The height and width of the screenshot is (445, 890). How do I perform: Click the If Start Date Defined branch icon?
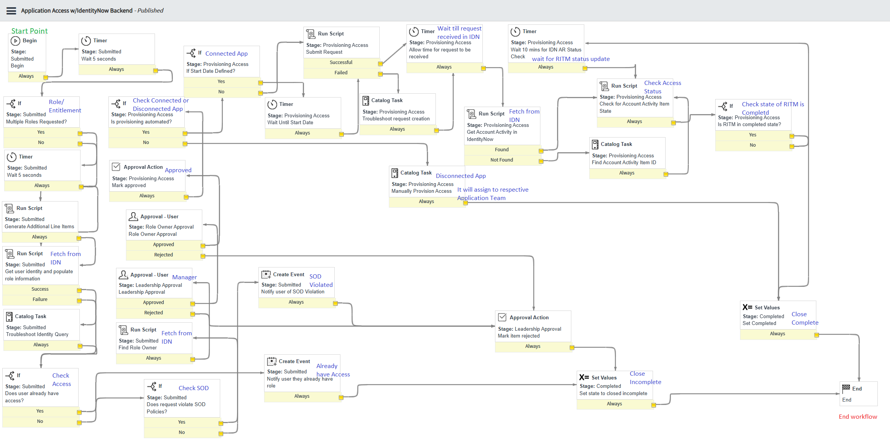(191, 53)
